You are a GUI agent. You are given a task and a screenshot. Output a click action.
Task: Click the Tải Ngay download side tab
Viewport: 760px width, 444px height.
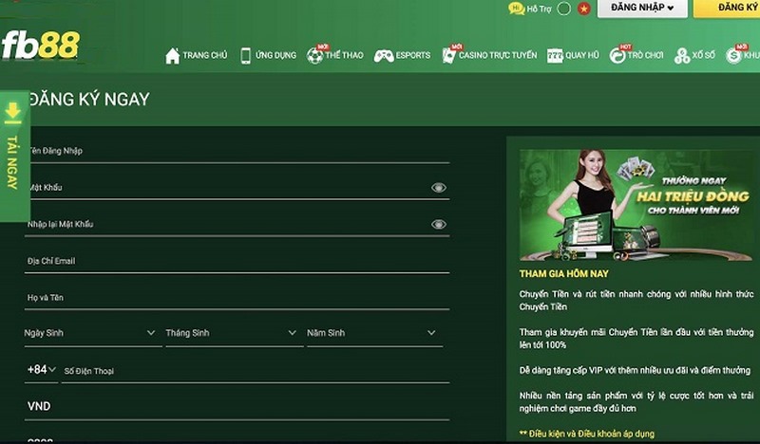pos(12,156)
